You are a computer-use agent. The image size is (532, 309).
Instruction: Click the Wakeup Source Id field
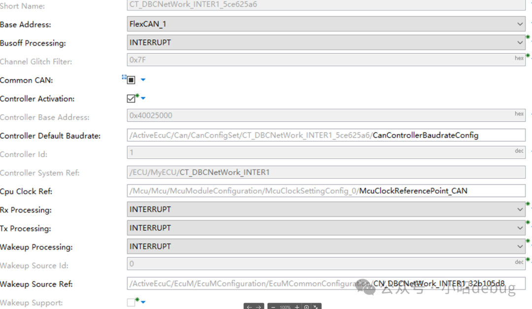[x=326, y=264]
